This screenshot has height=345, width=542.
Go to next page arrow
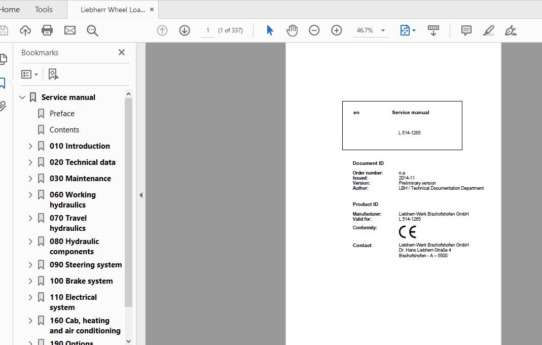(x=185, y=30)
